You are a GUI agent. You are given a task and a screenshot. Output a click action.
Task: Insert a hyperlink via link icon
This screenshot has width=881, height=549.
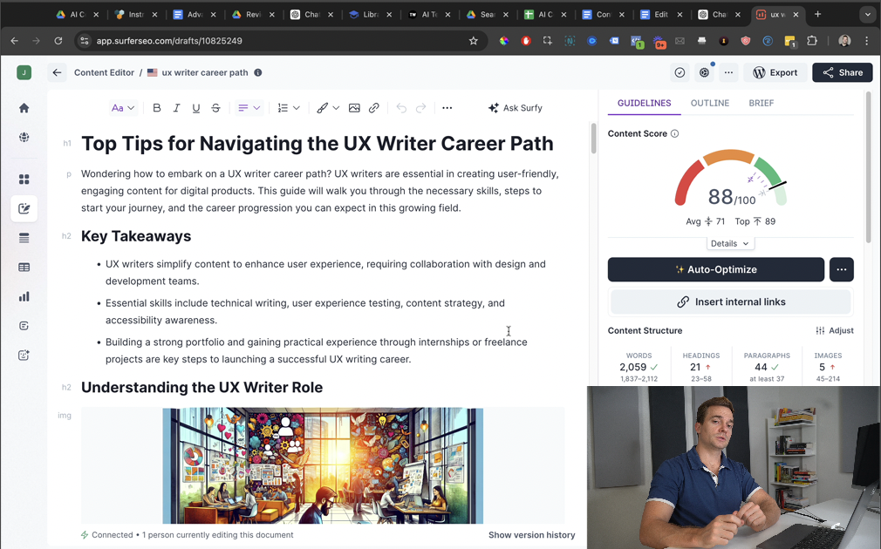(374, 108)
